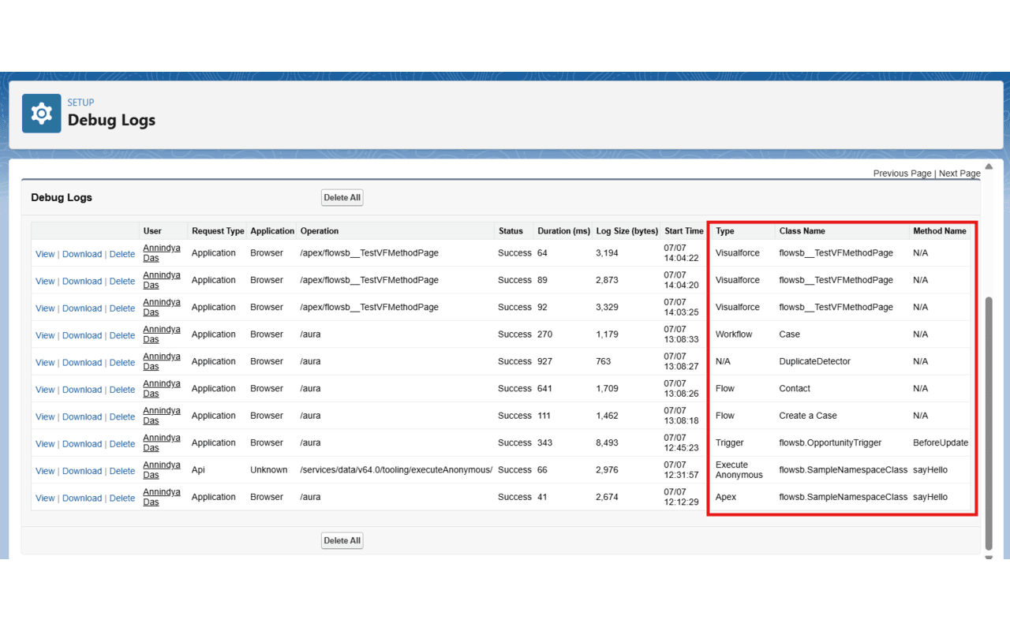Download the Execute Anonymous log

tap(82, 471)
